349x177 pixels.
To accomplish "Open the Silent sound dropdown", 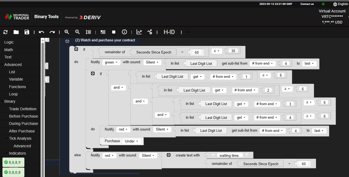I will [152, 62].
